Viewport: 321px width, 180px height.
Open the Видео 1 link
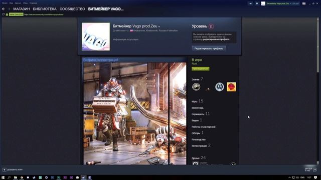197,120
